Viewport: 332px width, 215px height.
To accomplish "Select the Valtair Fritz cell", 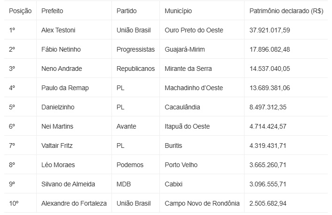I will coord(57,146).
